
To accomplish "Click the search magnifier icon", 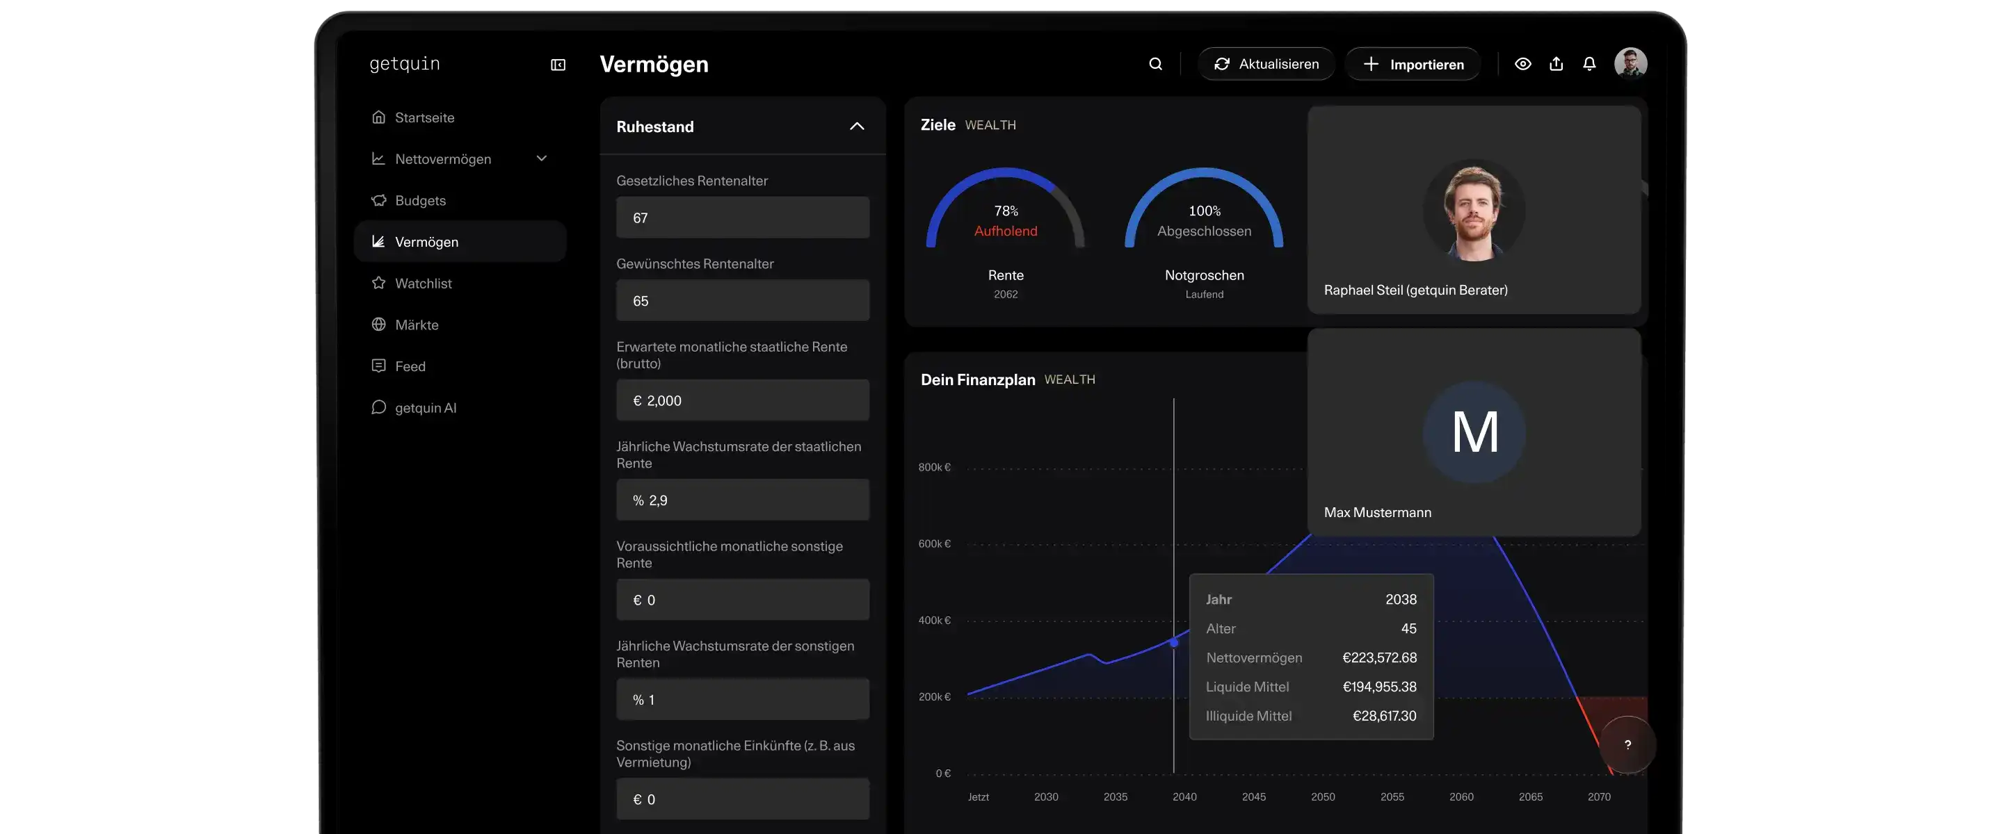I will click(x=1155, y=64).
